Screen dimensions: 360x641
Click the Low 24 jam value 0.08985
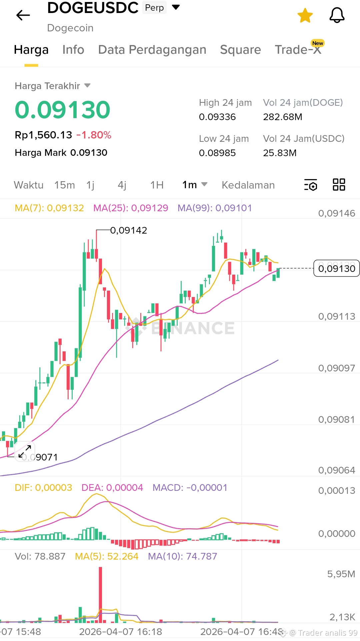[217, 153]
